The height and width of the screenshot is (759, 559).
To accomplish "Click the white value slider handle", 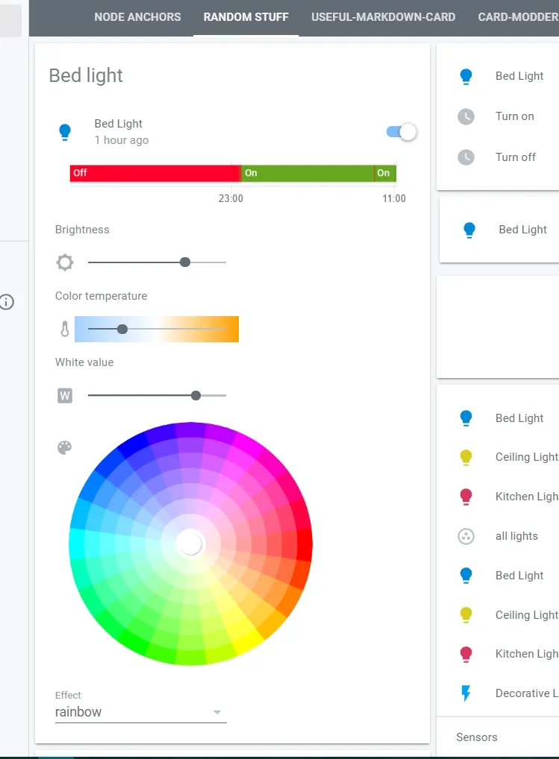I will pyautogui.click(x=196, y=395).
